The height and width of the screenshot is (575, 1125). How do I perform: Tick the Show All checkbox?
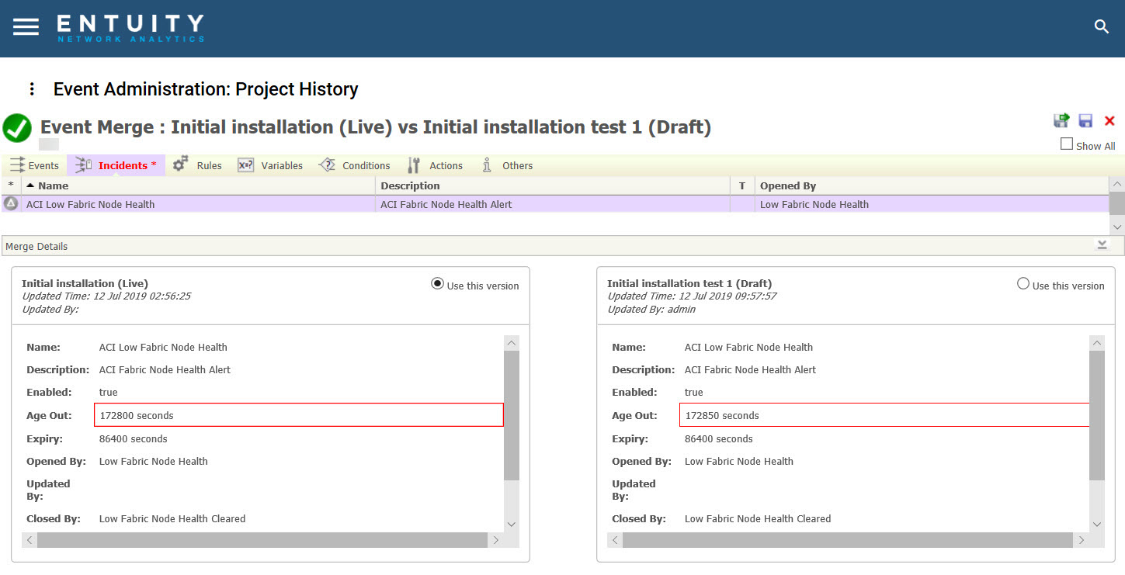pos(1067,144)
